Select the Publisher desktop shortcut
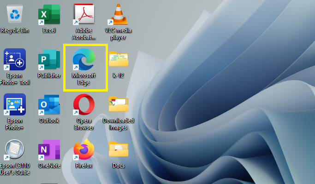Image resolution: width=315 pixels, height=184 pixels. click(x=49, y=59)
